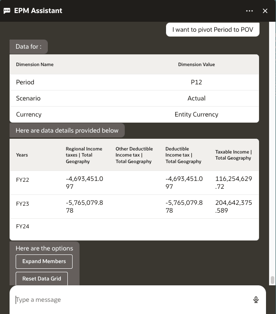Select the Period dimension row label

point(25,82)
